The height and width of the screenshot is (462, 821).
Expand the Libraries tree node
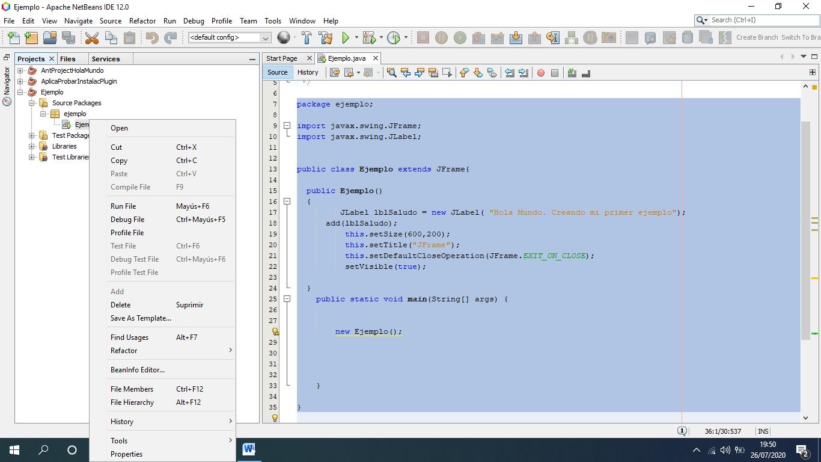coord(32,146)
